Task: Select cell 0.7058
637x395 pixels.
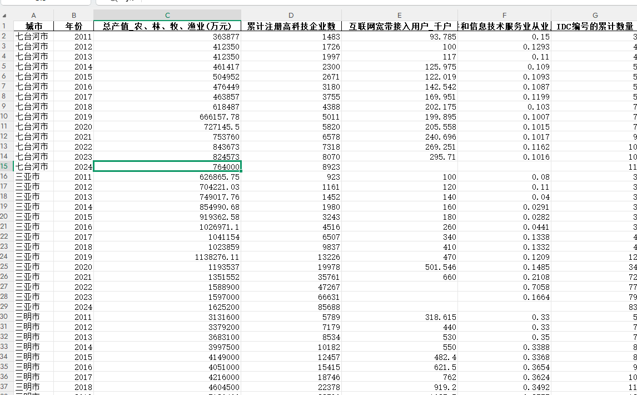Action: [x=504, y=287]
